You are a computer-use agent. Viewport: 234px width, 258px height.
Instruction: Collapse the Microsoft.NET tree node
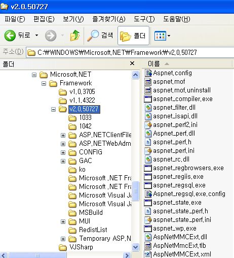pyautogui.click(x=34, y=75)
